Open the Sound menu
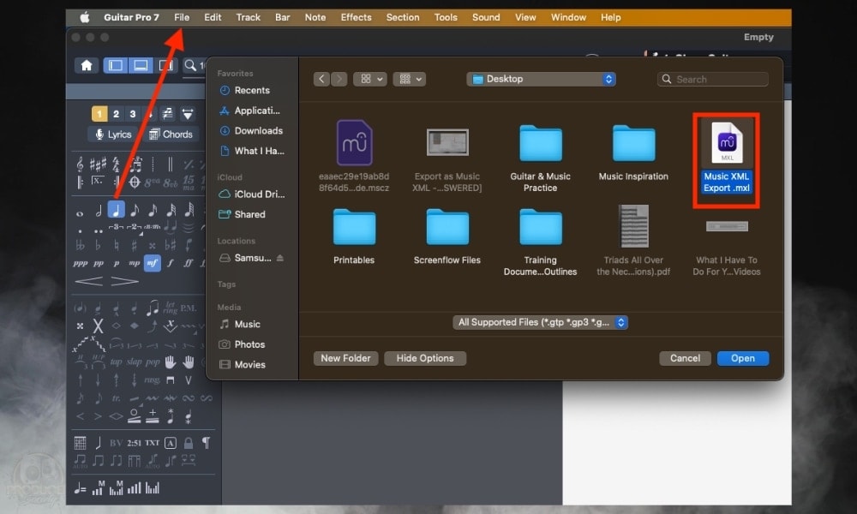Viewport: 857px width, 514px height. 486,17
